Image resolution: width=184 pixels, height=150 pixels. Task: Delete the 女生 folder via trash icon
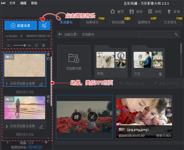[160, 74]
